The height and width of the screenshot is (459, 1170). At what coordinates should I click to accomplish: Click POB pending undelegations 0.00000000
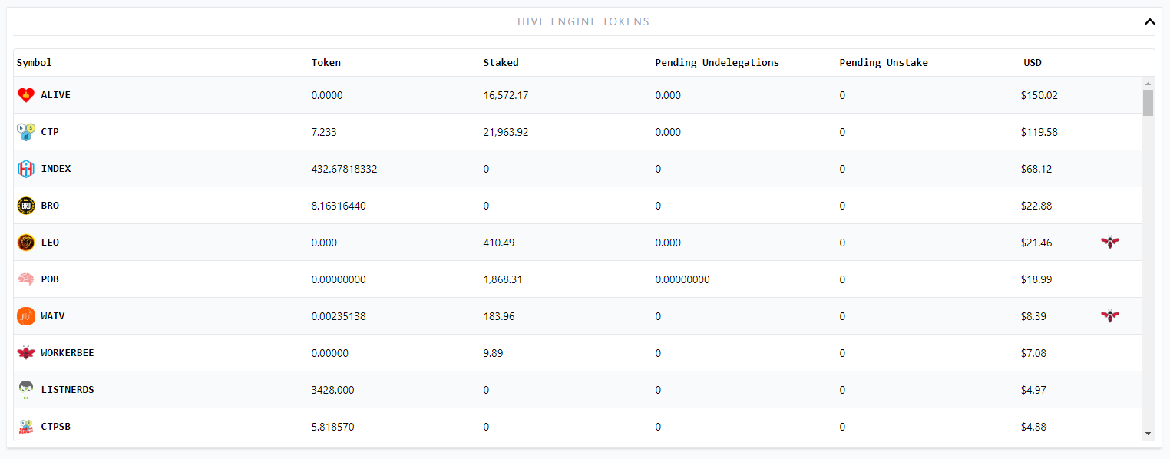[x=682, y=279]
